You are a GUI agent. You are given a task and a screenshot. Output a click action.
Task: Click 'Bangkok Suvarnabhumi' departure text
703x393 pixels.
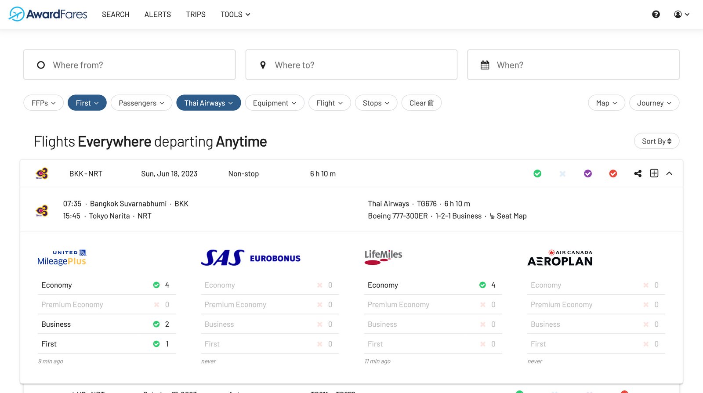pos(128,204)
